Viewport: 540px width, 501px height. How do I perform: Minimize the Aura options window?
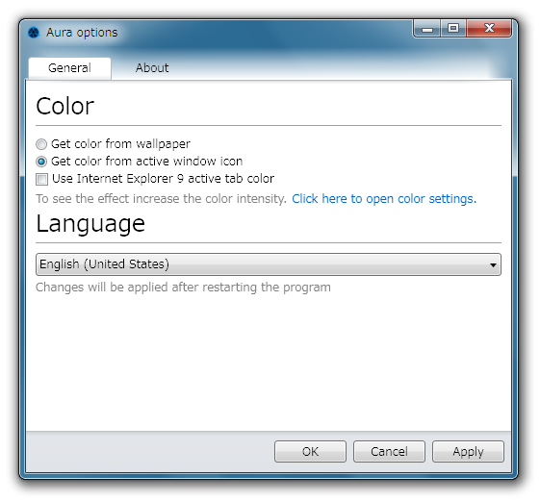click(427, 29)
